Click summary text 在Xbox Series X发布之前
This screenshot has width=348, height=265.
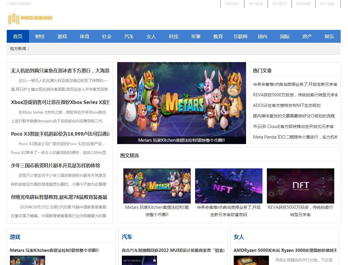coord(59,117)
